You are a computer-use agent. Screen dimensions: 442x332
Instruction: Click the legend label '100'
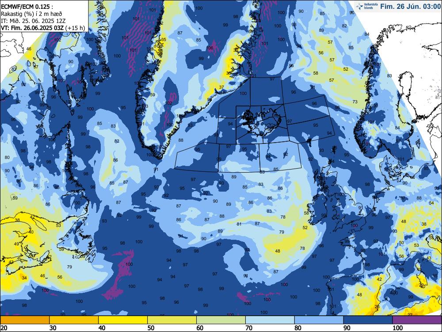click(398, 328)
